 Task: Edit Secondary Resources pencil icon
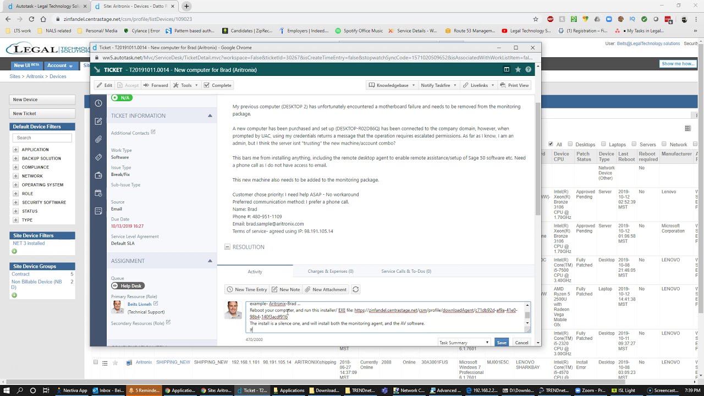coord(168,323)
